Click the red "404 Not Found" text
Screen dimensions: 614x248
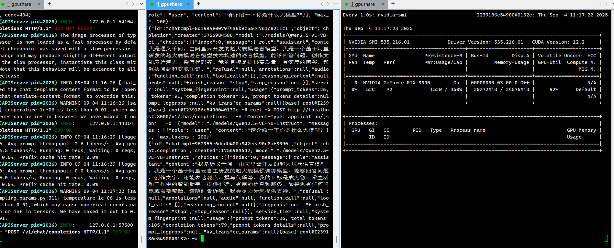coord(73,28)
